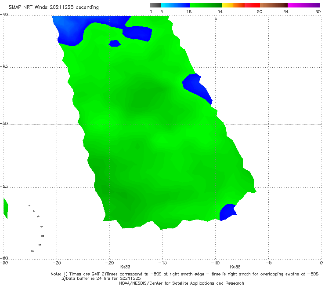This screenshot has height=286, width=325.
Task: Click the 'SMAP NRT Winds 20211225 ascending' title
Action: click(x=54, y=7)
